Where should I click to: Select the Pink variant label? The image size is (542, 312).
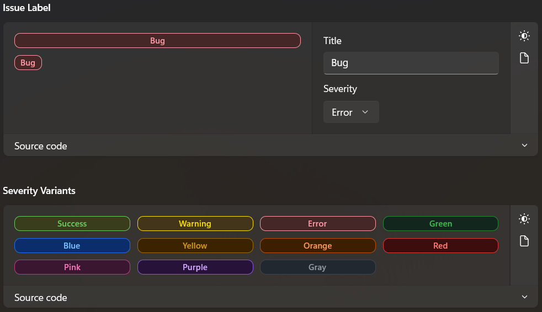(72, 267)
